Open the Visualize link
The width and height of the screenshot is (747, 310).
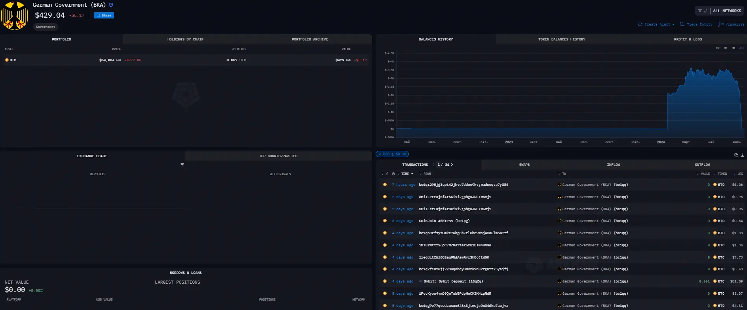point(735,24)
